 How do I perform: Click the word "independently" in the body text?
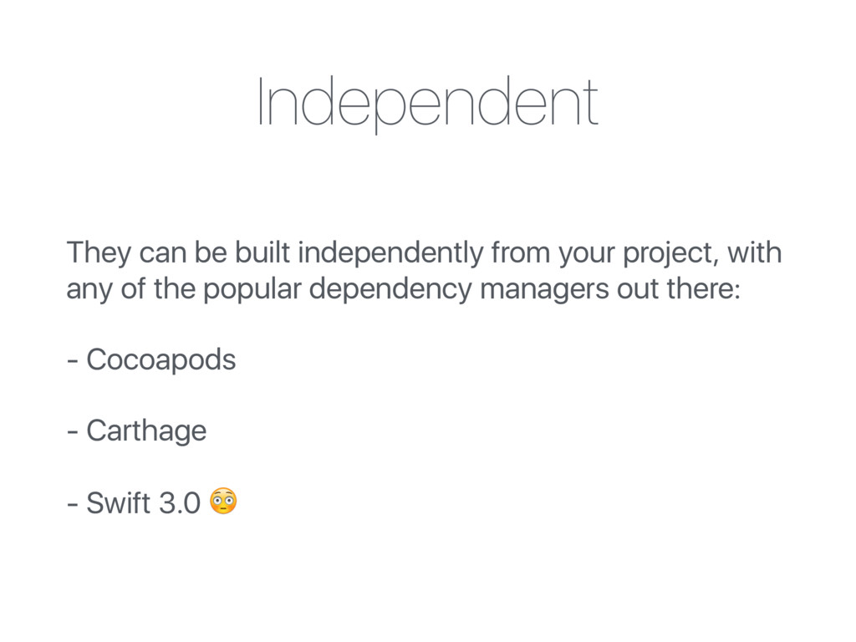(x=388, y=252)
